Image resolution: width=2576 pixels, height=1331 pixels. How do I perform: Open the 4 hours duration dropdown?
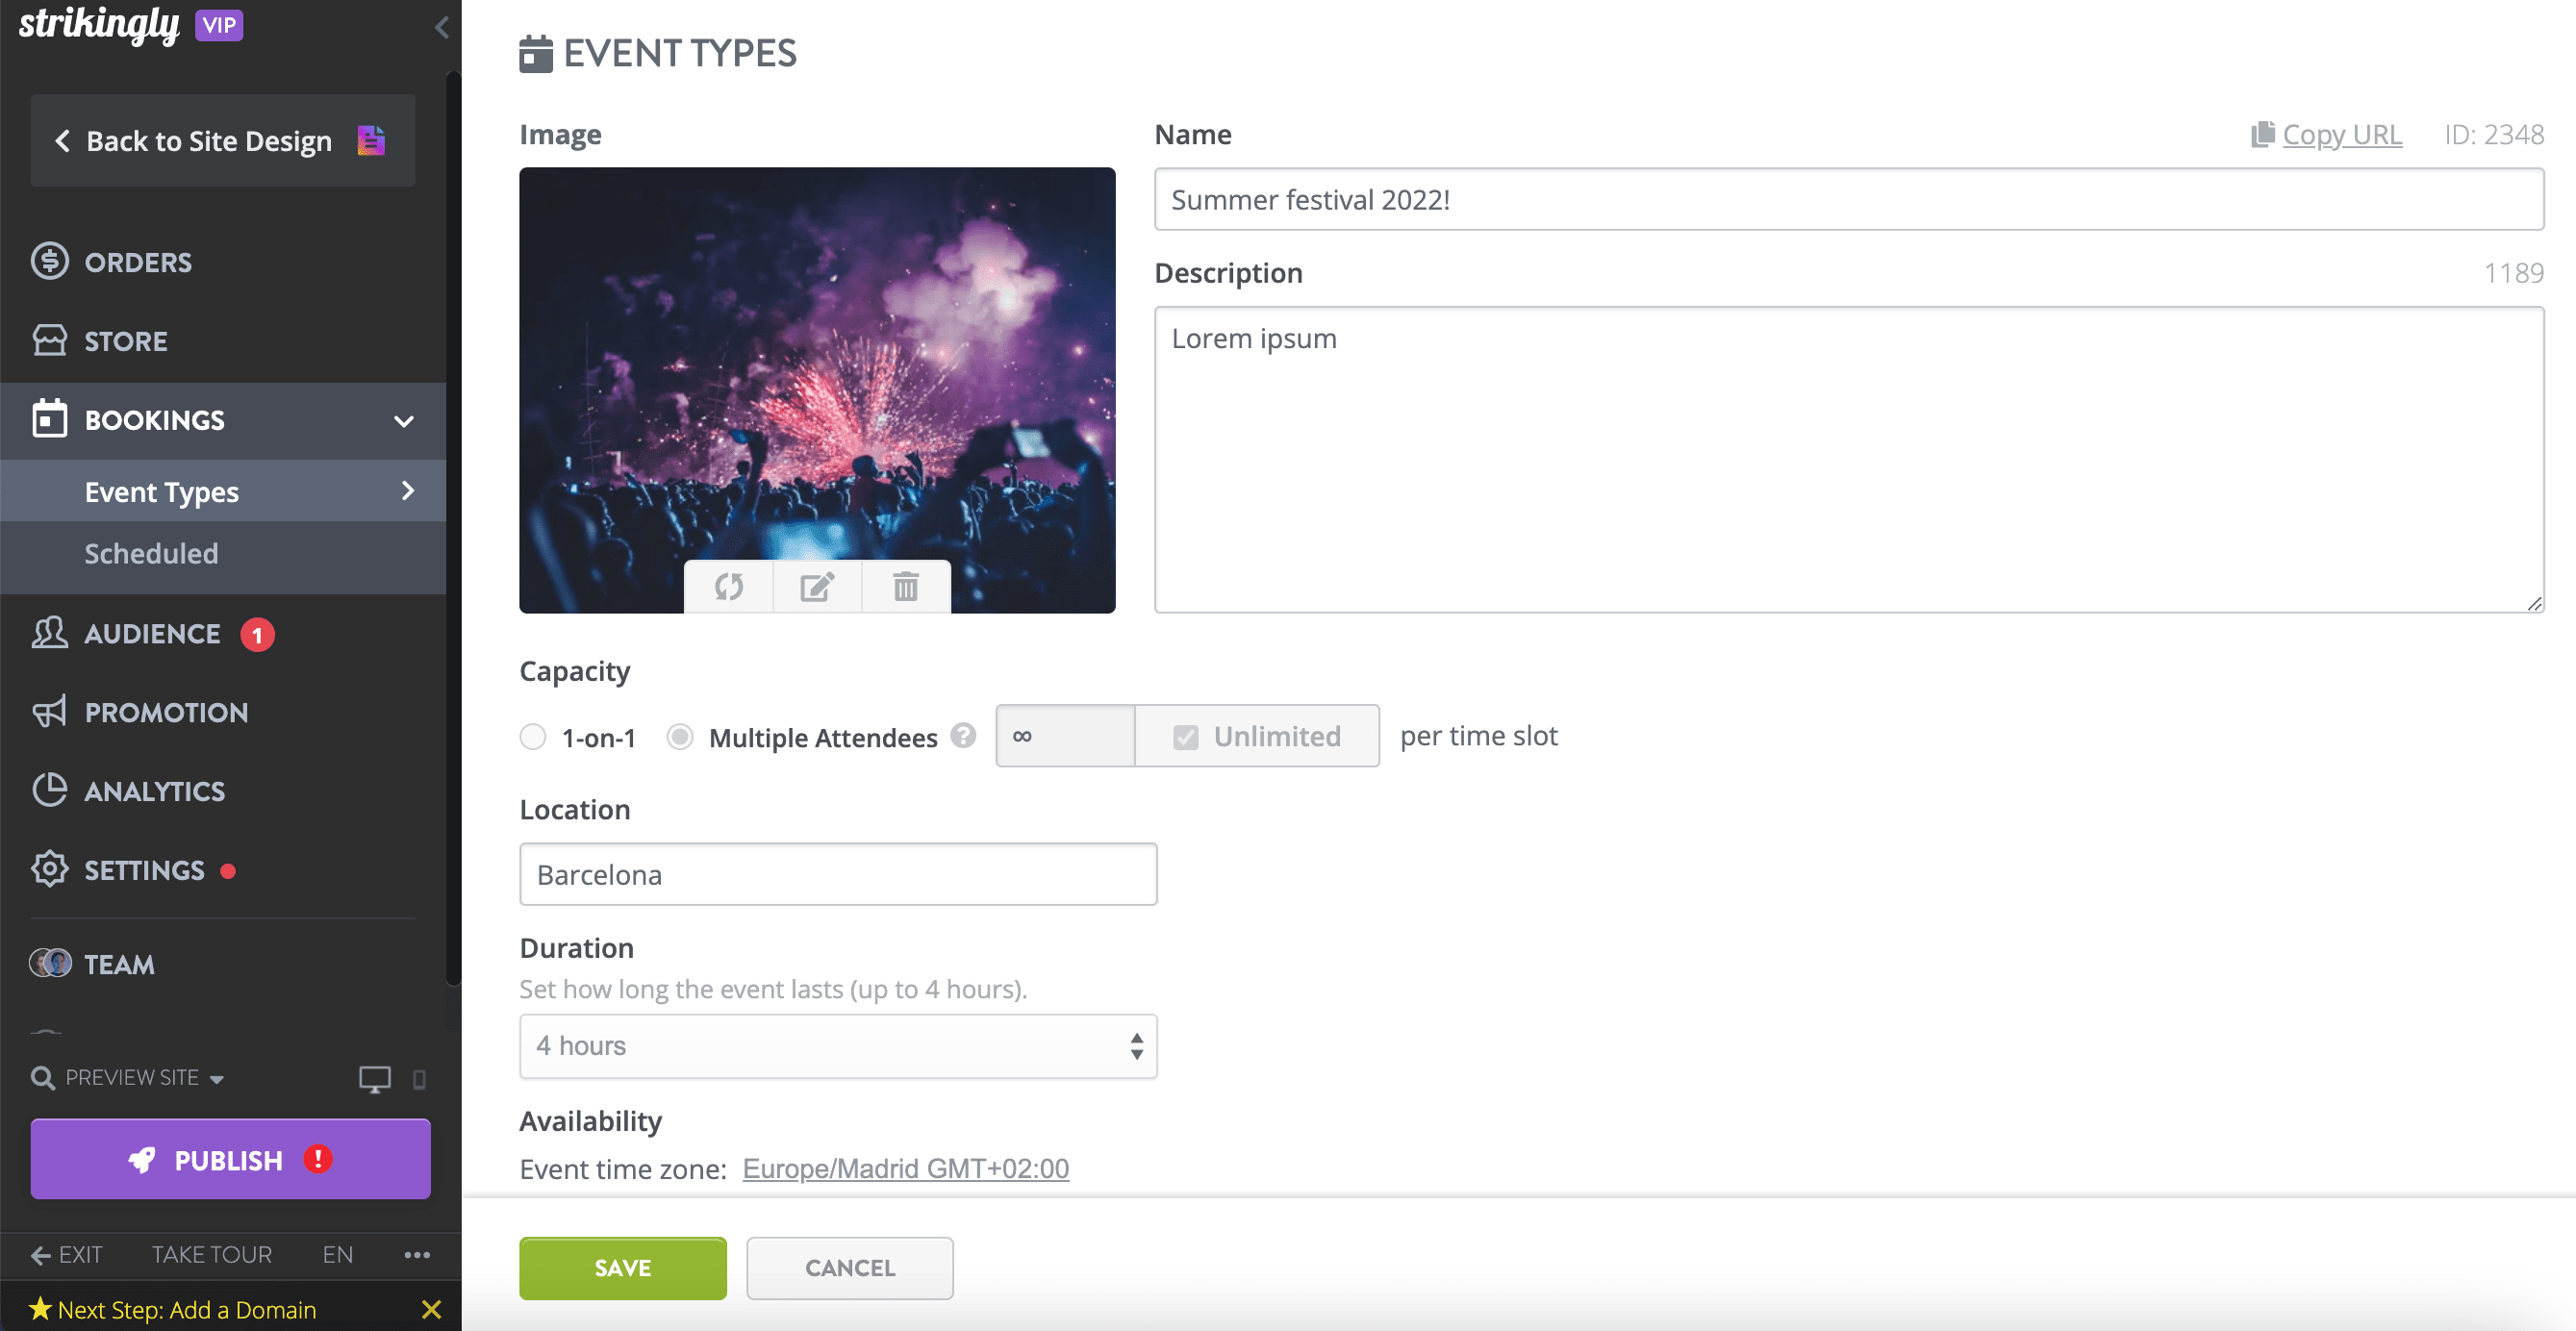[838, 1046]
